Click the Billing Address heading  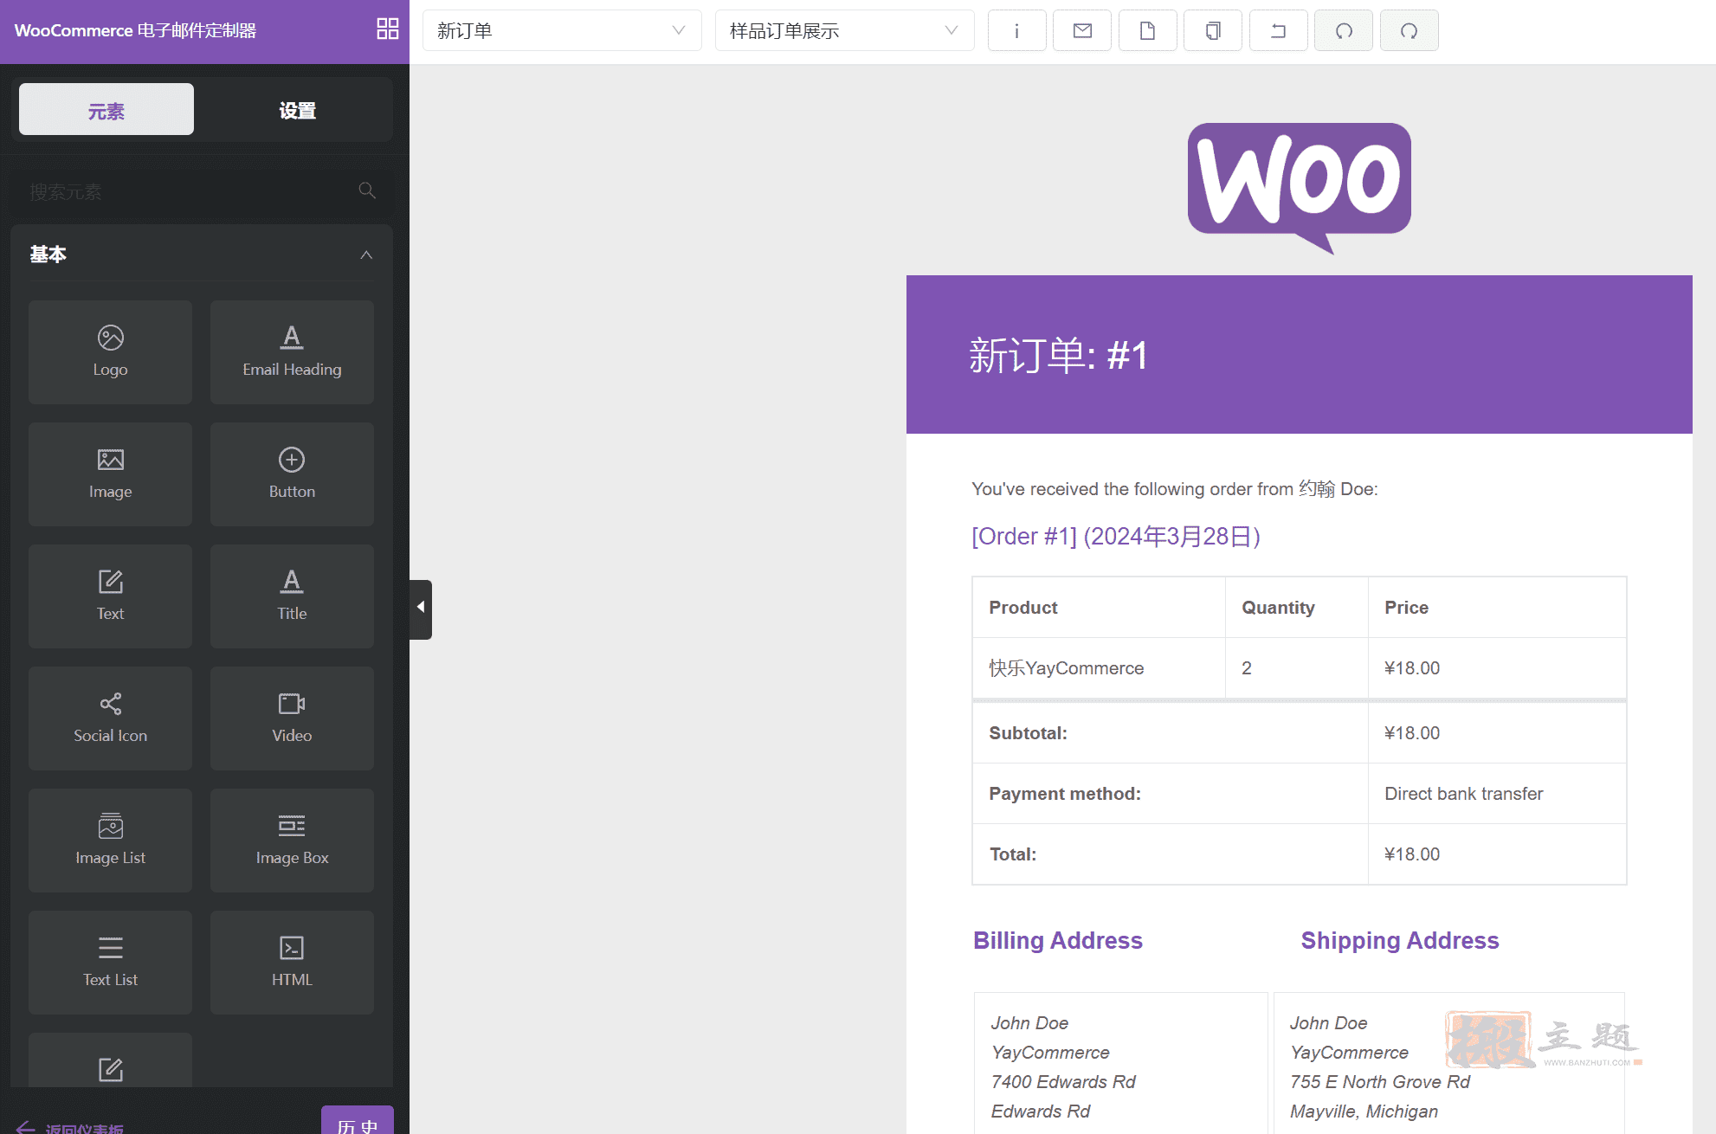click(x=1058, y=940)
